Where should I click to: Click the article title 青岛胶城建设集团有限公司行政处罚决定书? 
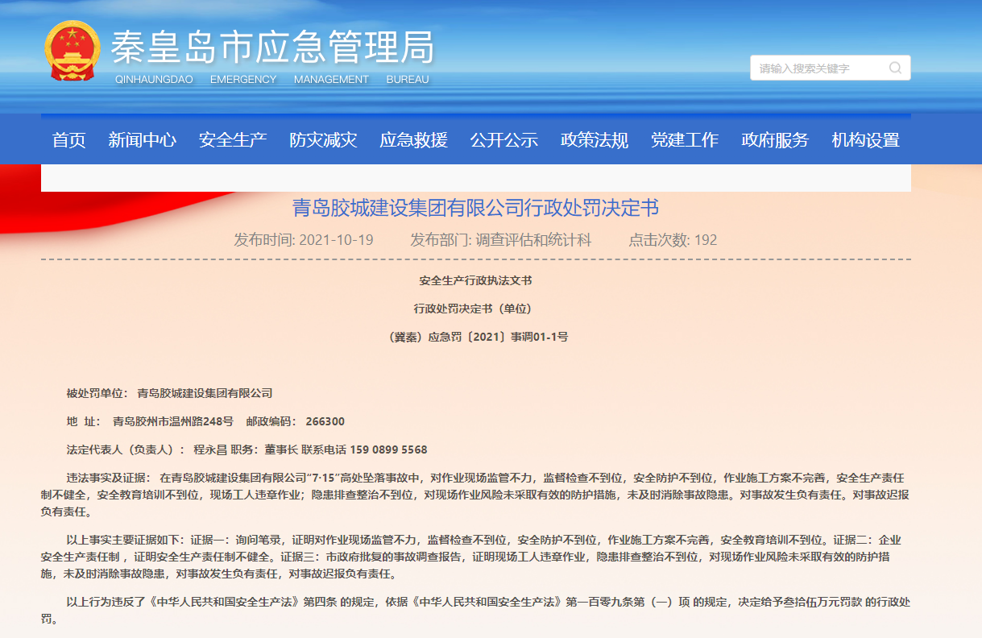(475, 209)
